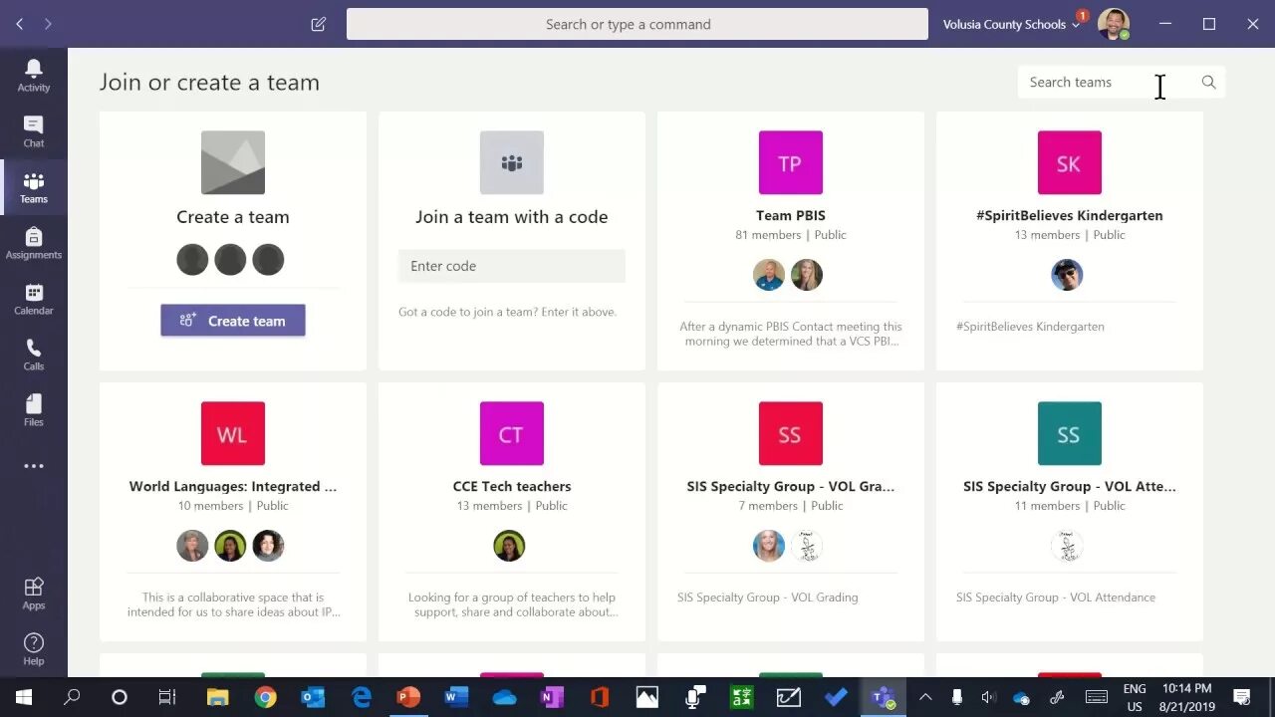Open the Files section

click(x=34, y=410)
